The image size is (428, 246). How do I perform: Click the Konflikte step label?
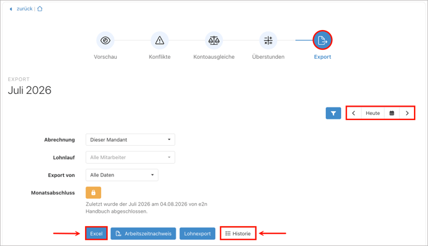[x=160, y=57]
